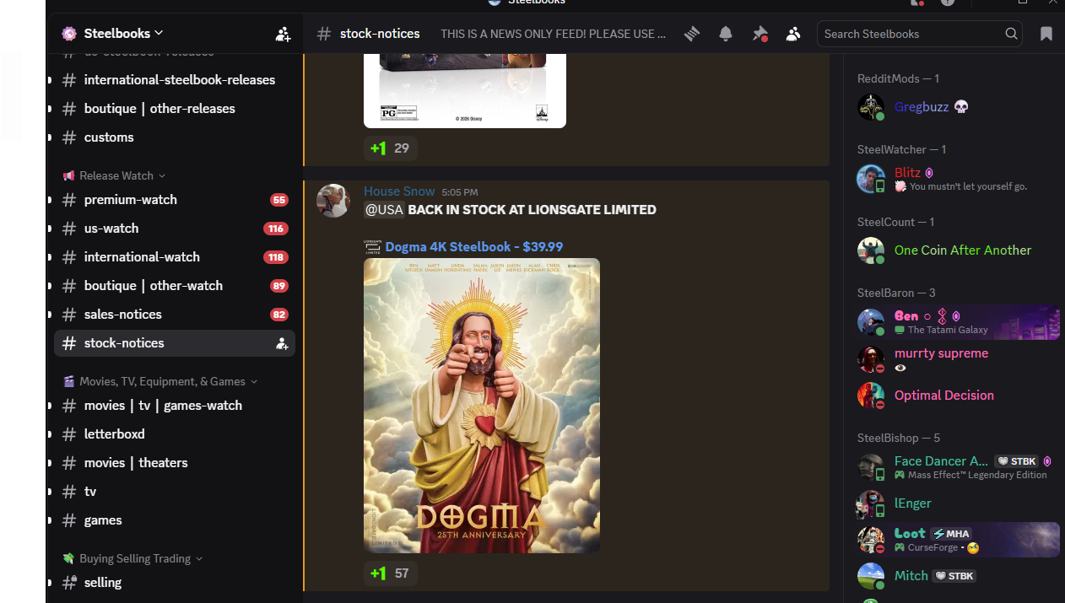Screen dimensions: 1065x603
Task: Click the Lionsgate Limited logo icon beside link
Action: pos(372,247)
